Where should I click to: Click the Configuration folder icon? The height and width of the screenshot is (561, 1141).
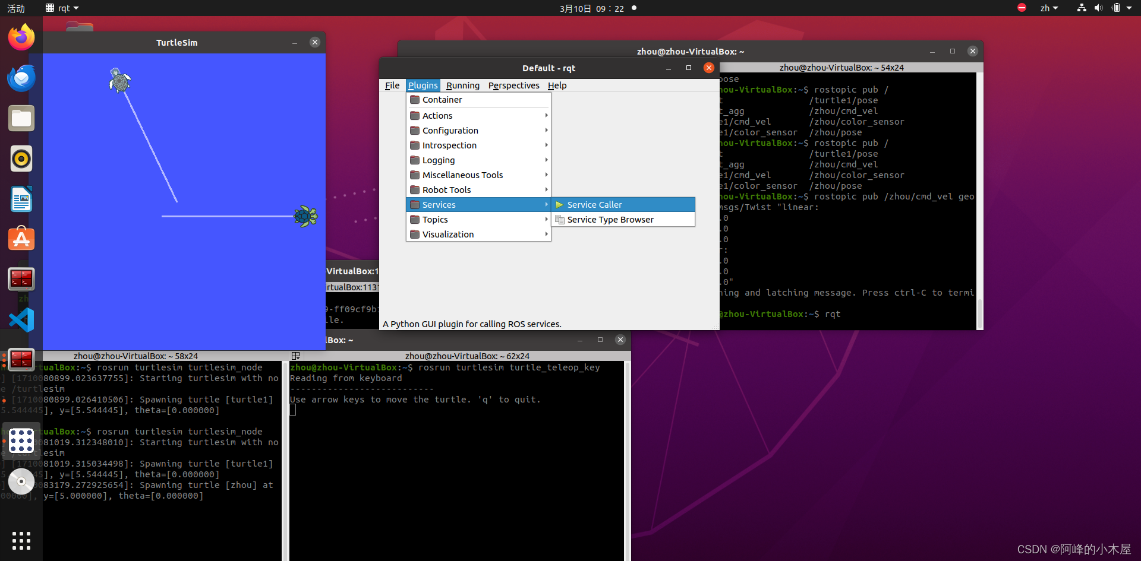tap(415, 130)
